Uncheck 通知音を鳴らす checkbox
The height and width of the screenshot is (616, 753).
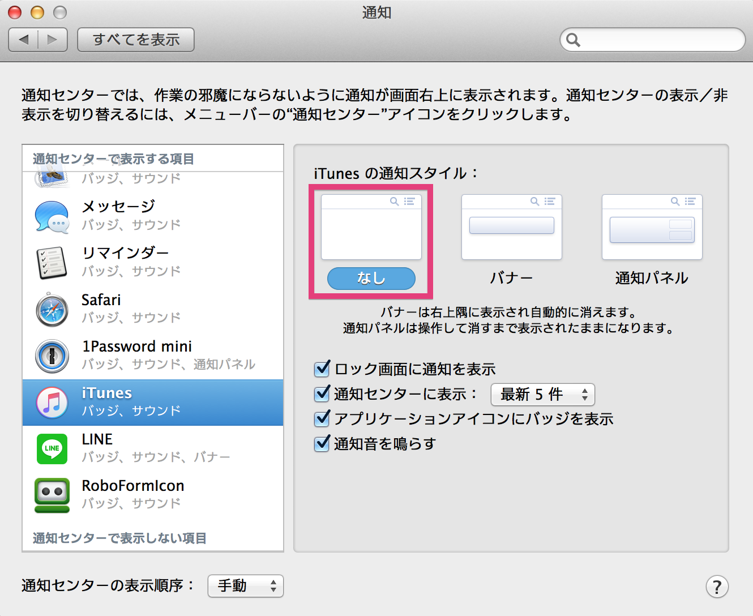coord(322,443)
